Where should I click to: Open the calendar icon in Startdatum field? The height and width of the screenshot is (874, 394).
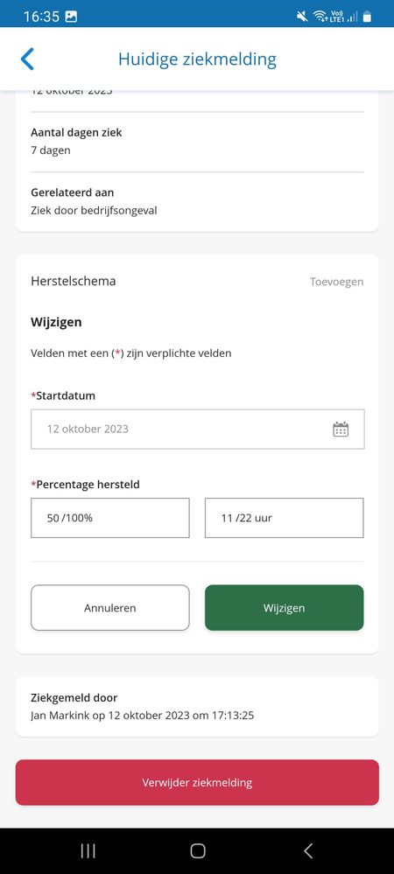click(x=341, y=430)
